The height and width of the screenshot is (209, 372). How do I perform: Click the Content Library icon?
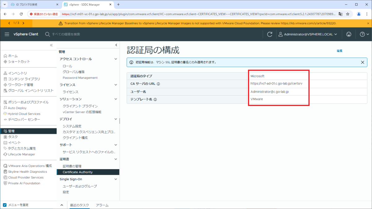click(5, 79)
